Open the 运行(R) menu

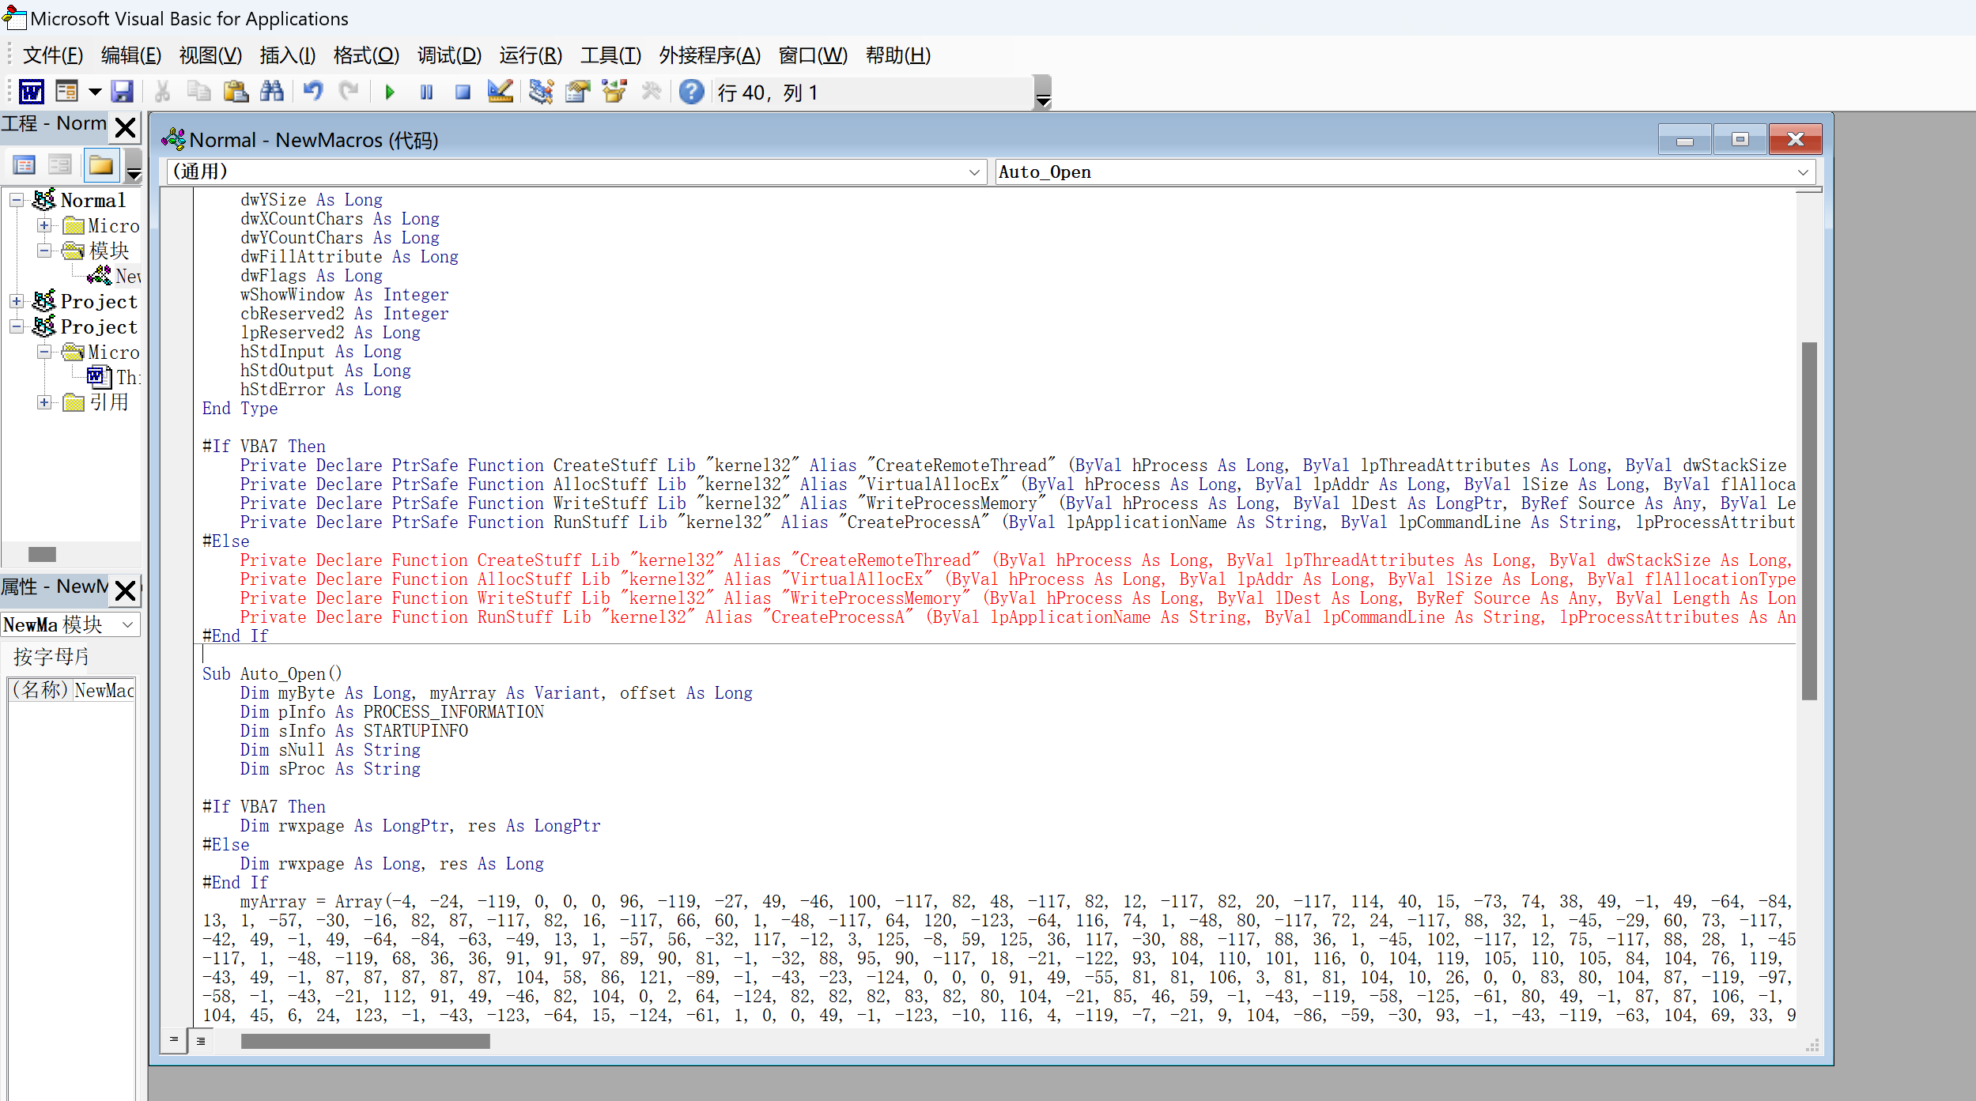(x=531, y=55)
